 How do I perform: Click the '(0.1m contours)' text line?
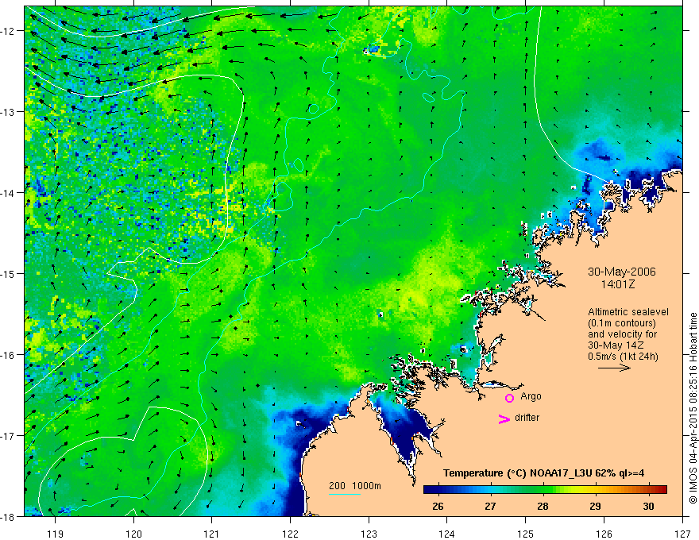click(x=622, y=323)
